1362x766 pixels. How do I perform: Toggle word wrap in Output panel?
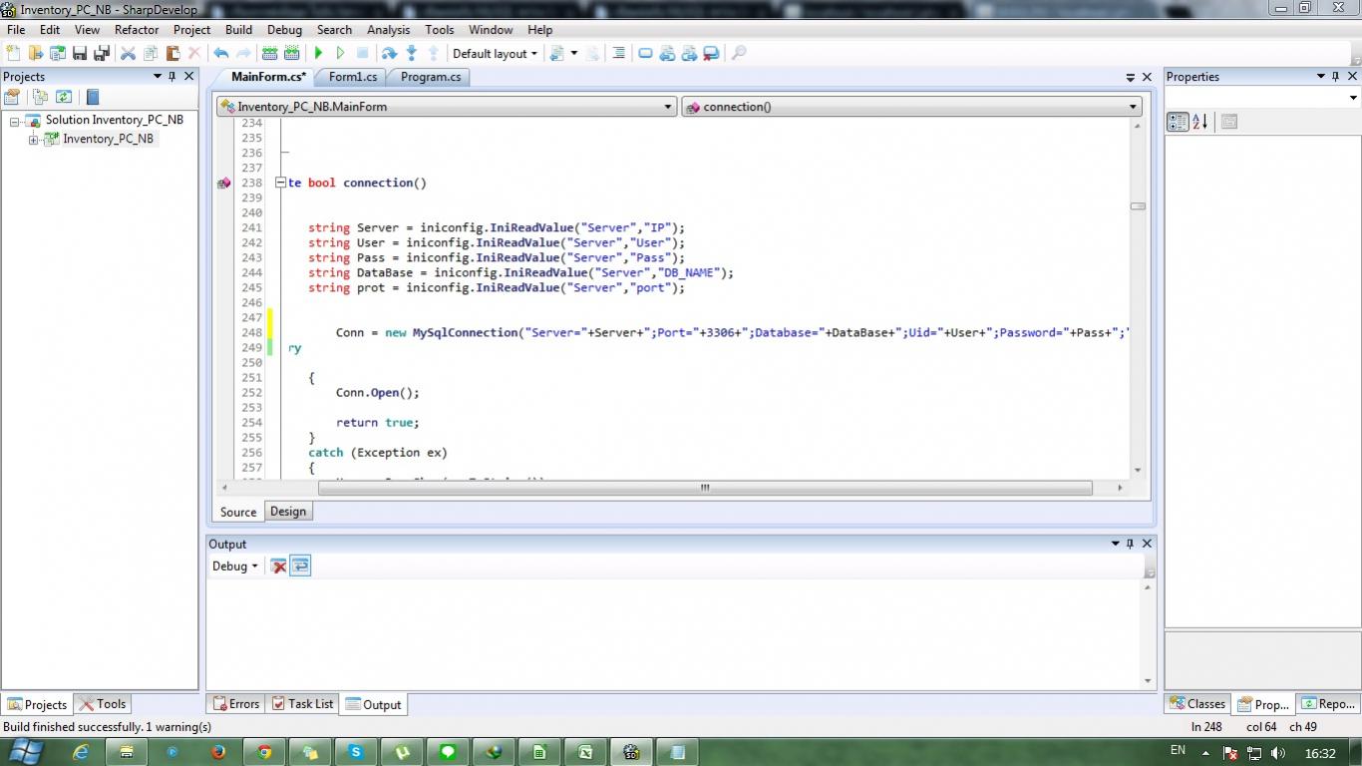tap(300, 566)
